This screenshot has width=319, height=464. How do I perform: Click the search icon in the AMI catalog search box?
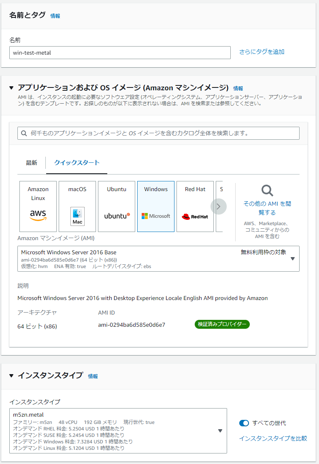[x=24, y=133]
